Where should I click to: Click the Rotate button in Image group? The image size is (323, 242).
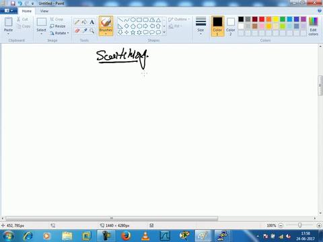[x=59, y=33]
